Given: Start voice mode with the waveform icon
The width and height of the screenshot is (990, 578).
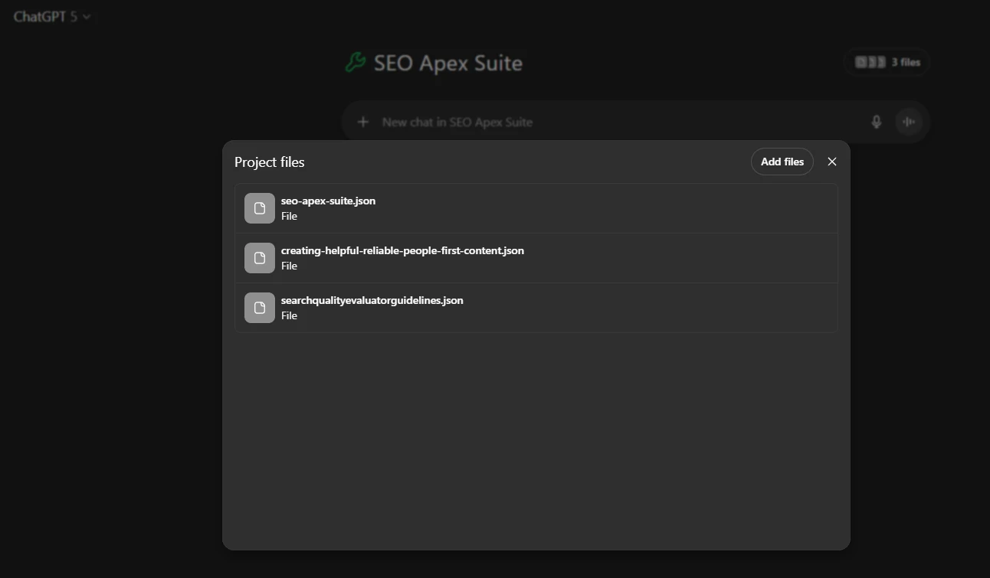Looking at the screenshot, I should coord(909,122).
